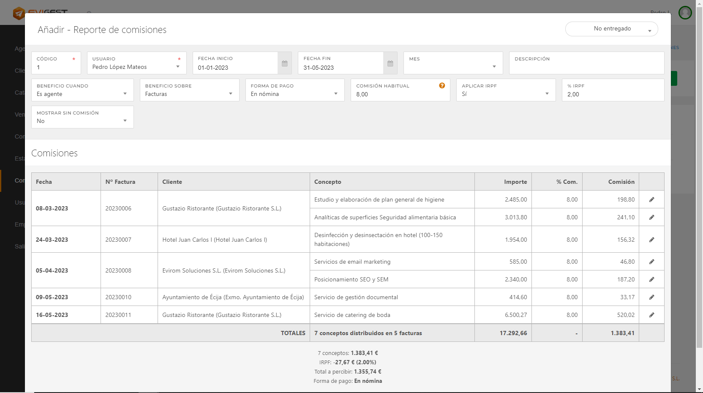Edit the 'Servicios de email marketing' concept

[x=651, y=261]
